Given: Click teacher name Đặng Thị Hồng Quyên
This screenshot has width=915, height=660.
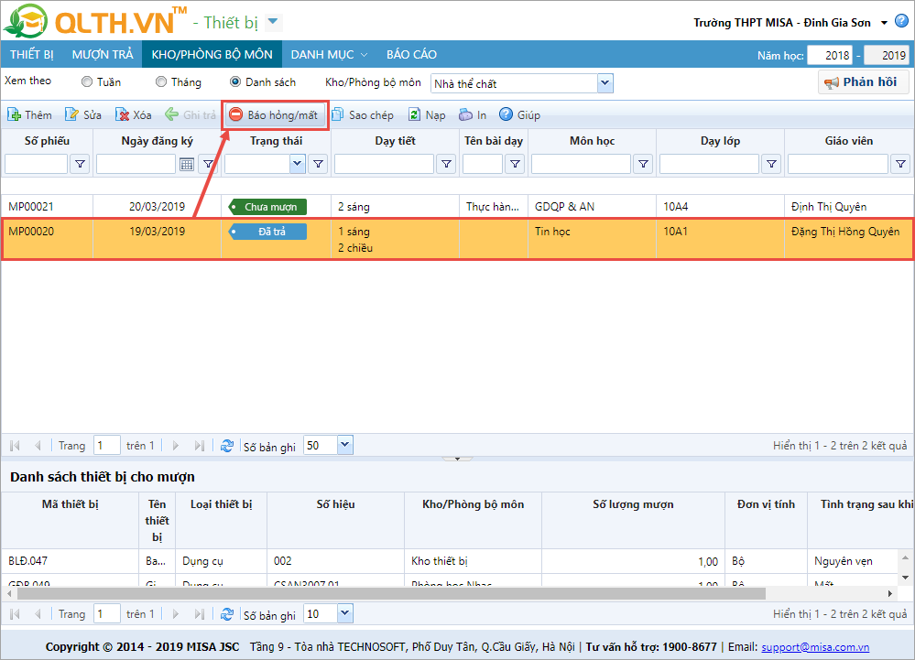Looking at the screenshot, I should click(845, 232).
